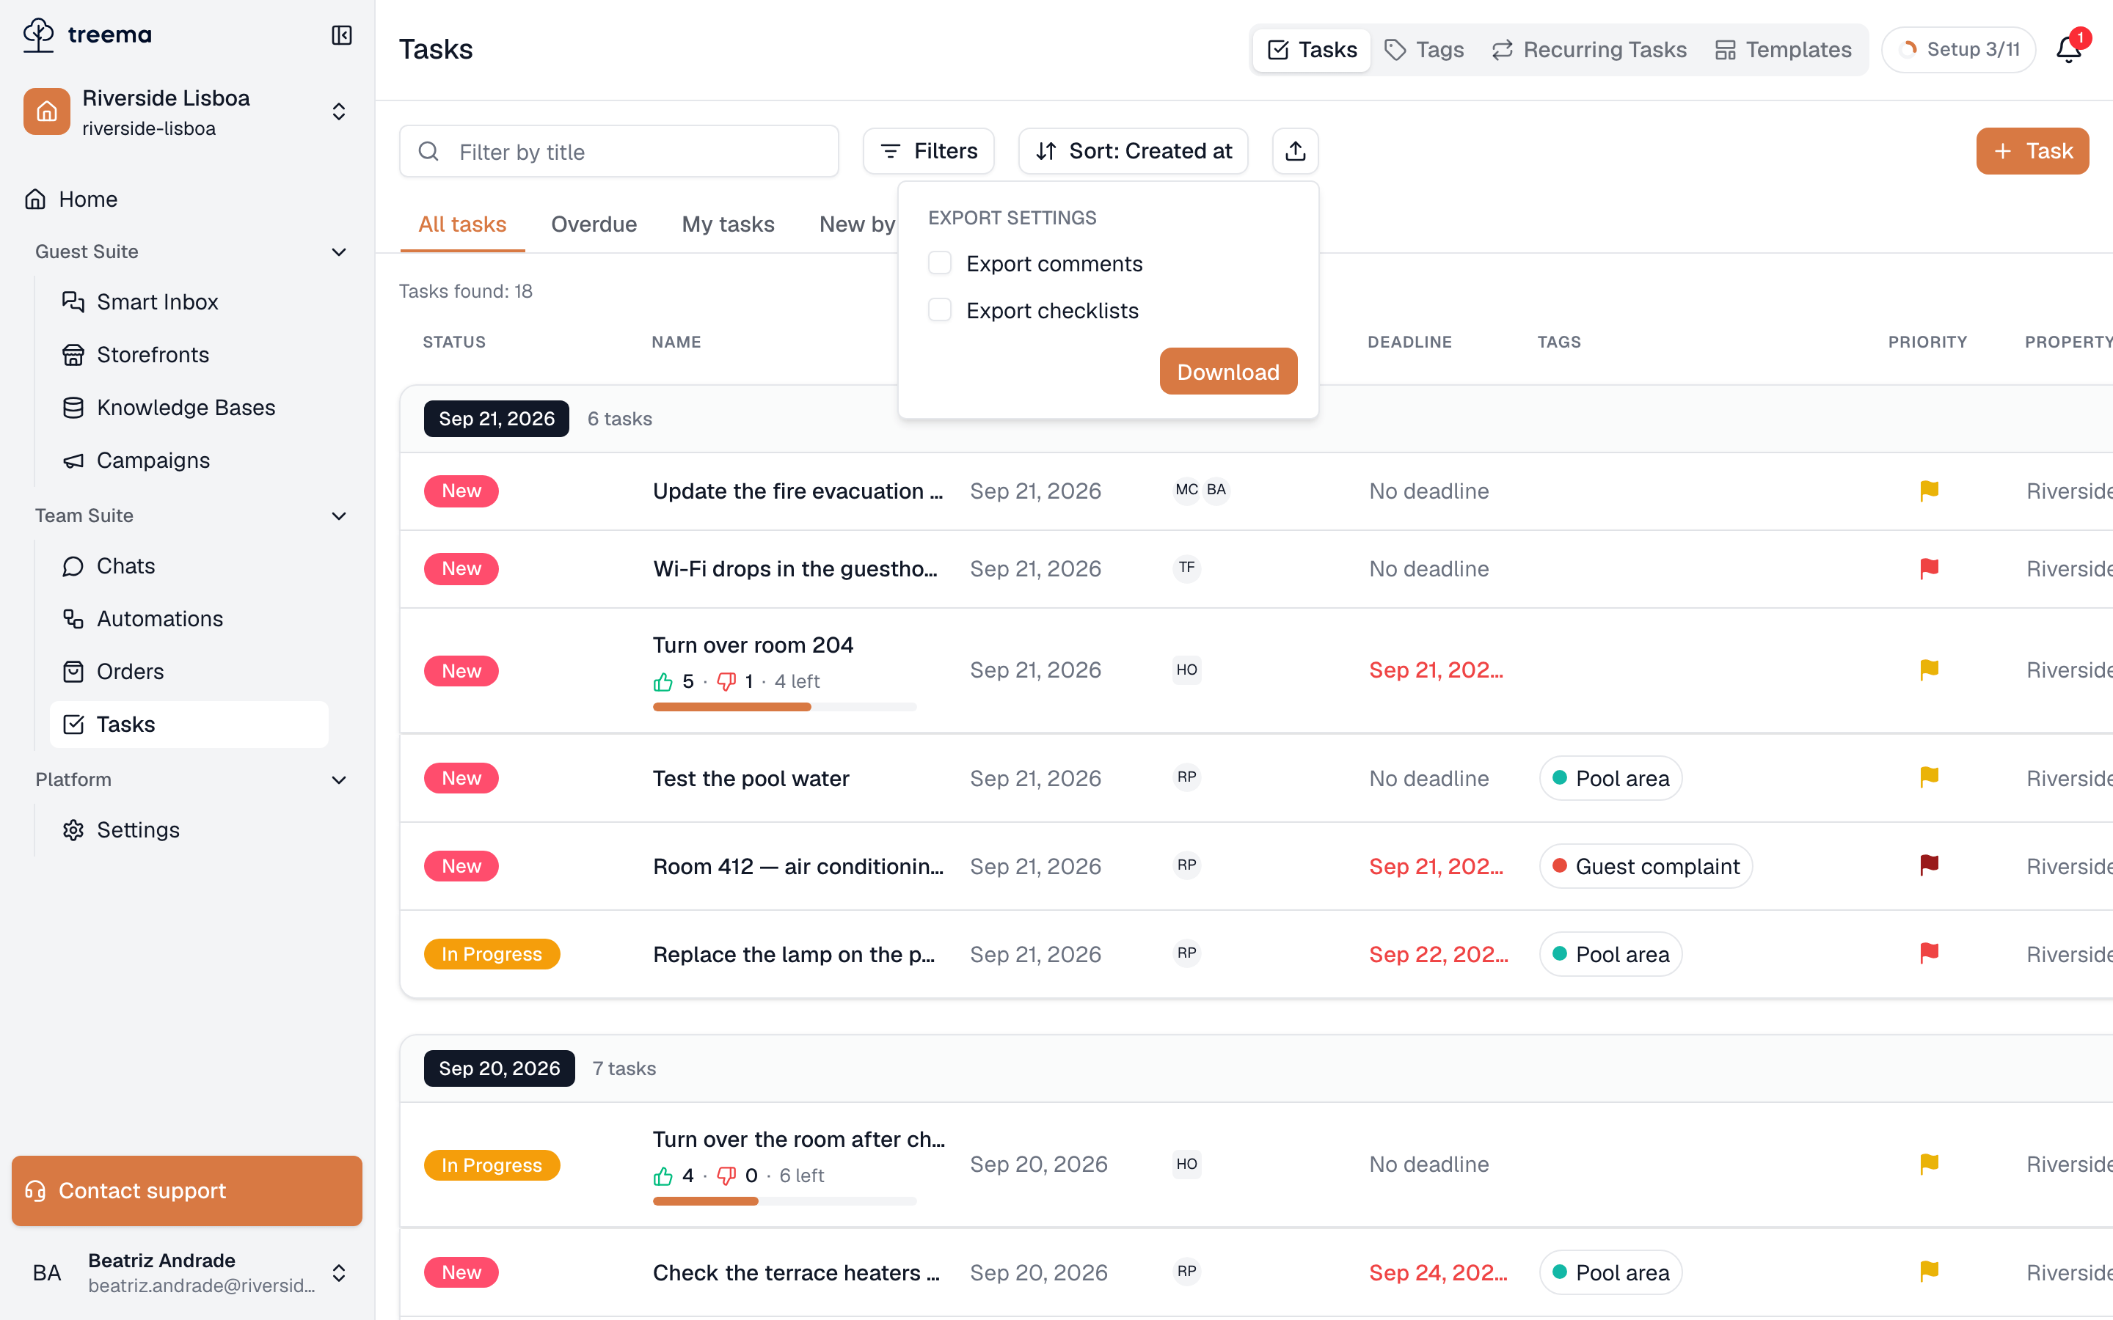Click the Download button

click(1227, 372)
